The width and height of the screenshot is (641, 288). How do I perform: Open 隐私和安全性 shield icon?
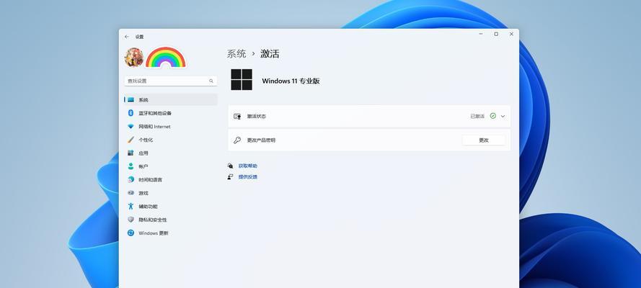click(x=131, y=220)
